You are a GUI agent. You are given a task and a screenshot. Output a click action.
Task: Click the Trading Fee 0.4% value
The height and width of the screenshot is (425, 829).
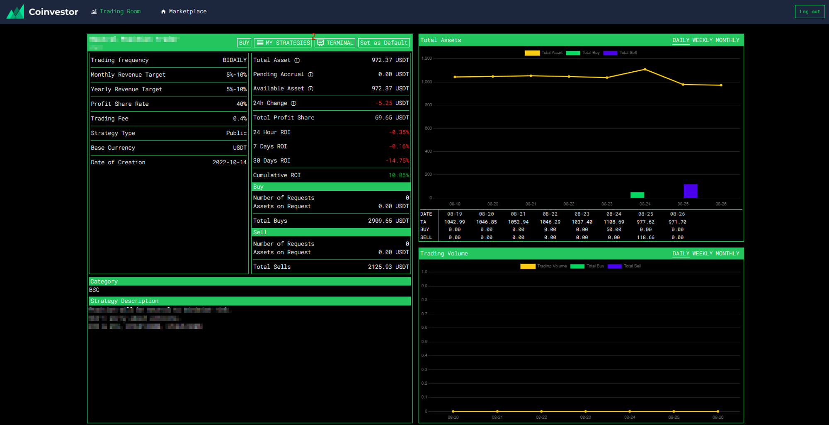(240, 119)
